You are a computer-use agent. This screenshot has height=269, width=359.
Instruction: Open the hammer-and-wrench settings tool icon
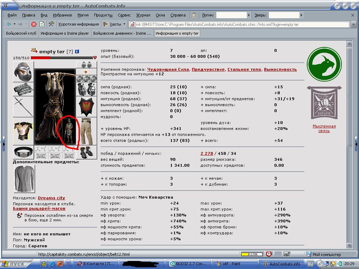click(x=51, y=24)
